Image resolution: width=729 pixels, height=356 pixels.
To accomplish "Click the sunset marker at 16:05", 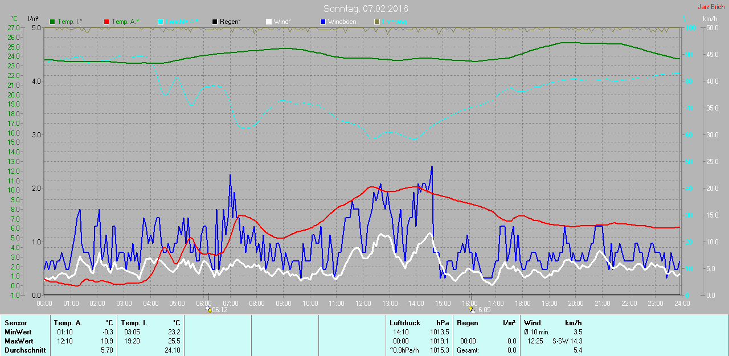I will click(x=472, y=309).
